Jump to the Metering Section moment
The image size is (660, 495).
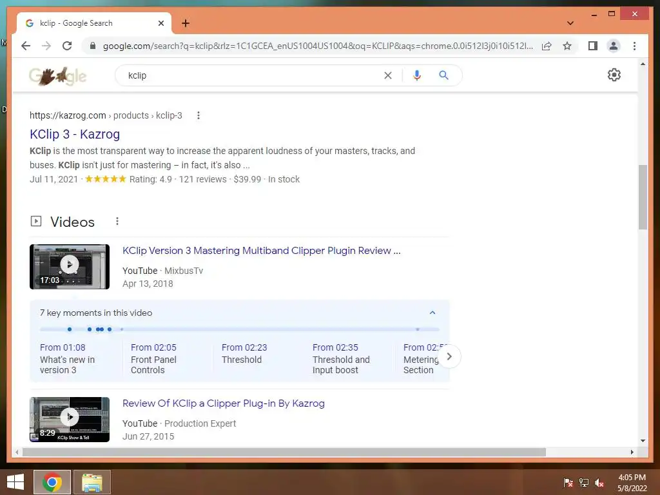pyautogui.click(x=421, y=358)
